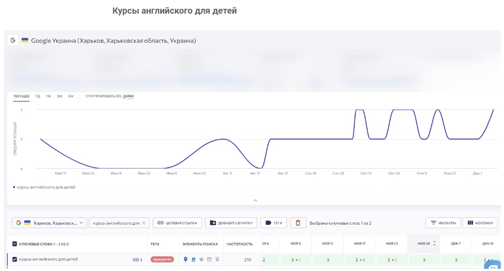504x271 pixels.
Task: Click the 'Колонки' columns button
Action: click(x=480, y=223)
